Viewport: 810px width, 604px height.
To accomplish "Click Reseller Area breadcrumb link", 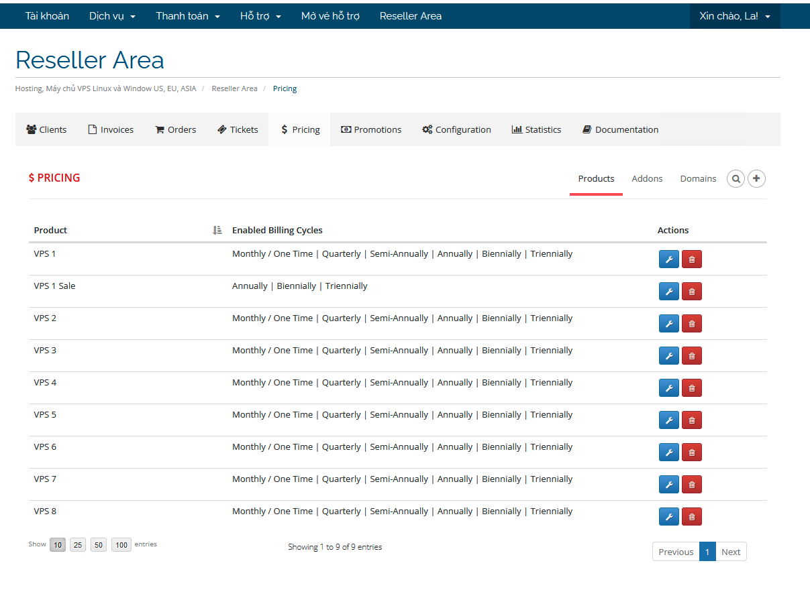I will click(234, 88).
